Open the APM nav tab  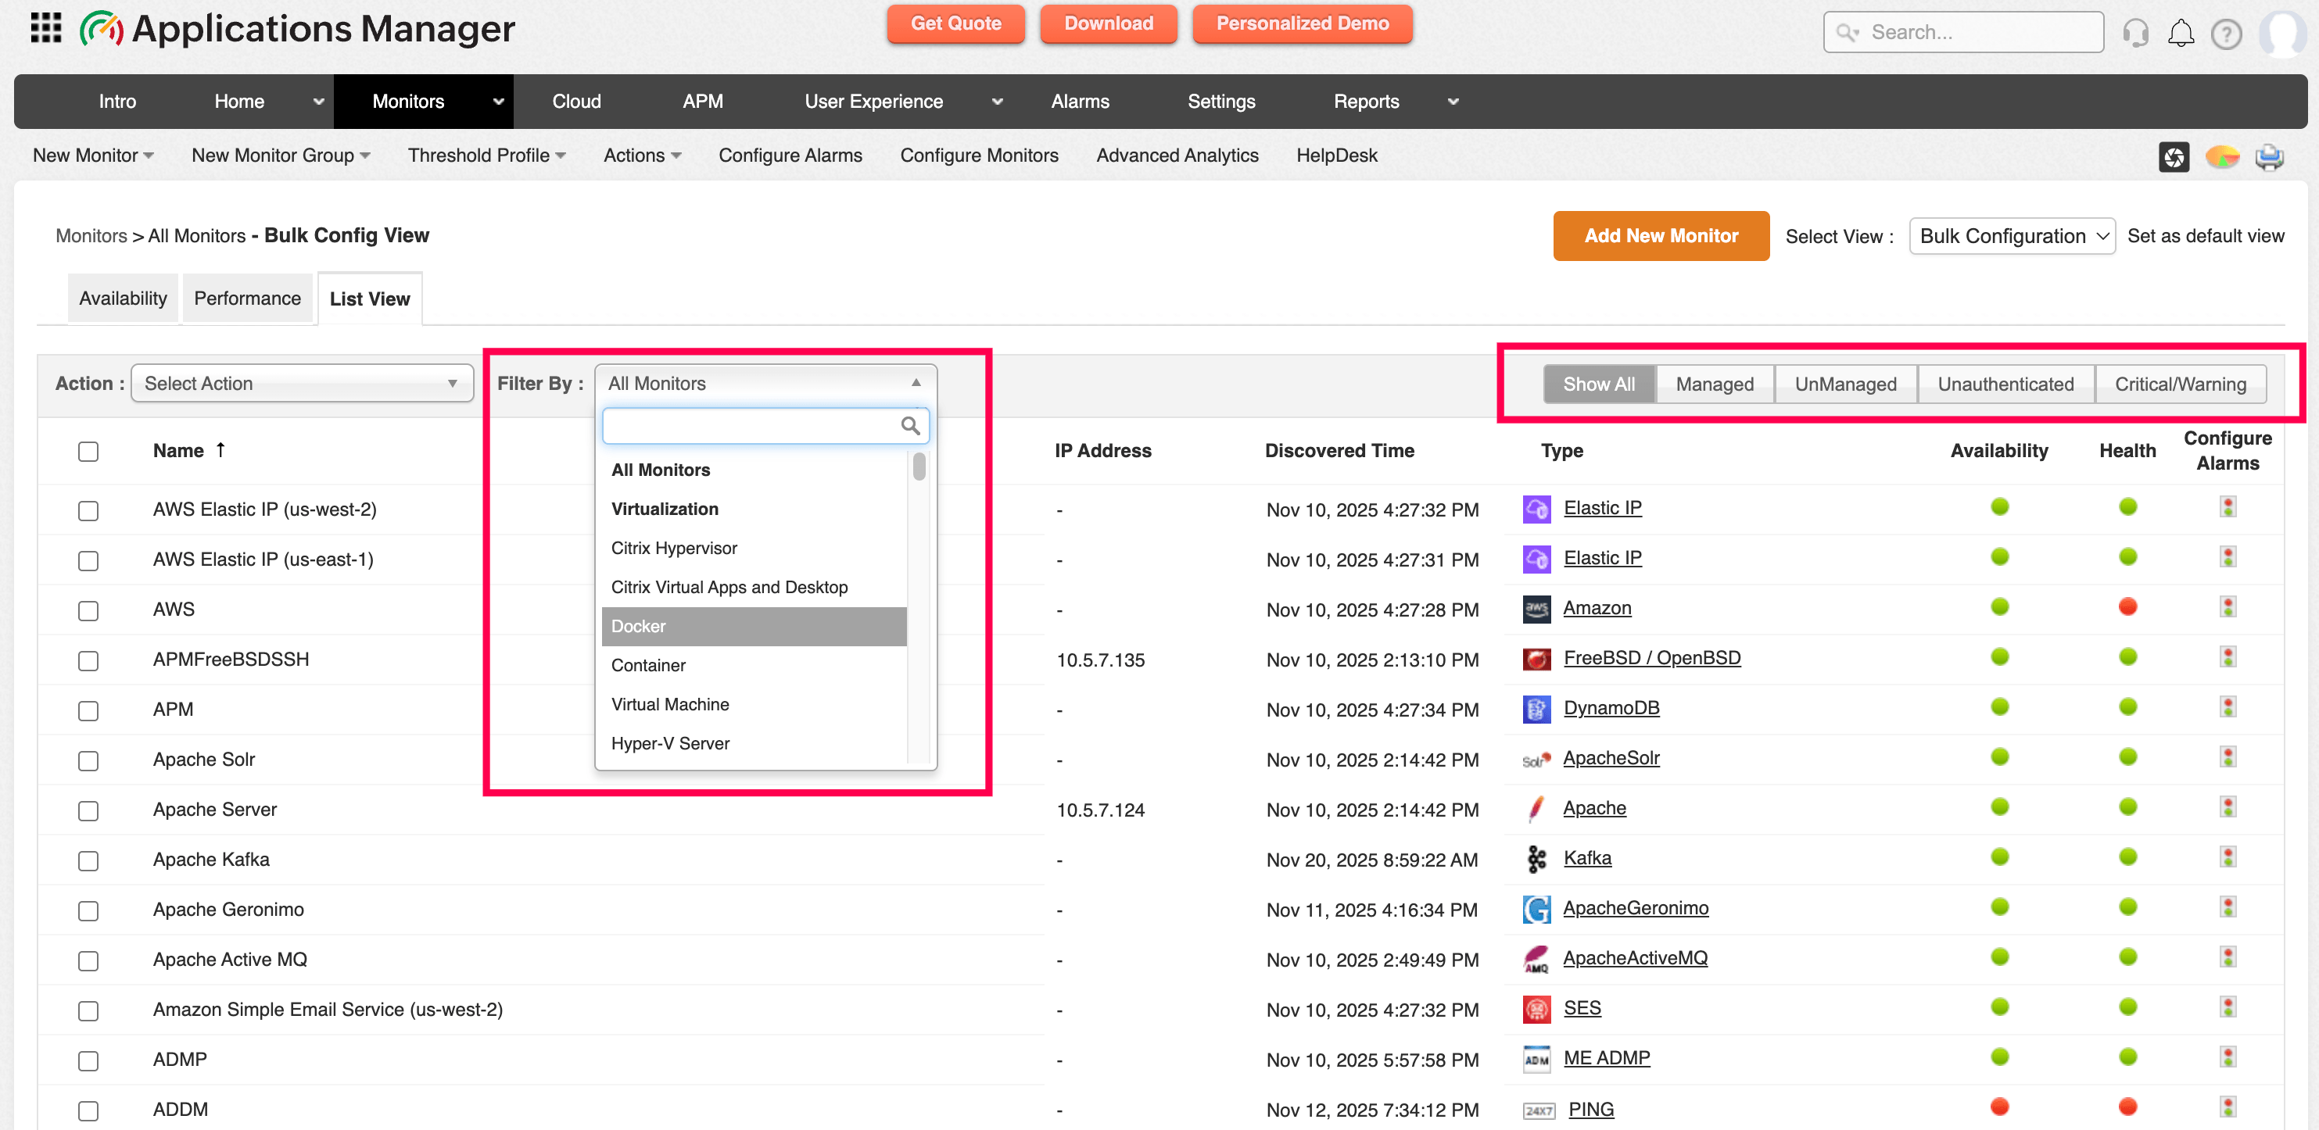pos(702,102)
